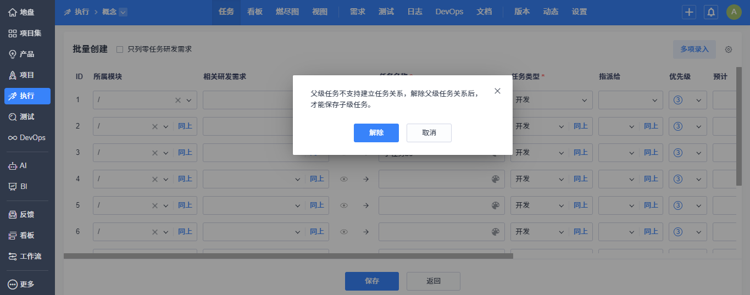The image size is (750, 295).
Task: Open the 视图 tab
Action: click(320, 12)
